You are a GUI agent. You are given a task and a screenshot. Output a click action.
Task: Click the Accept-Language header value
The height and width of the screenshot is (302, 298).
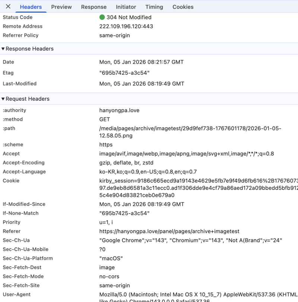click(148, 172)
